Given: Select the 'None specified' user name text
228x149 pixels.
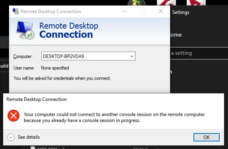Looking at the screenshot, I should pos(55,68).
